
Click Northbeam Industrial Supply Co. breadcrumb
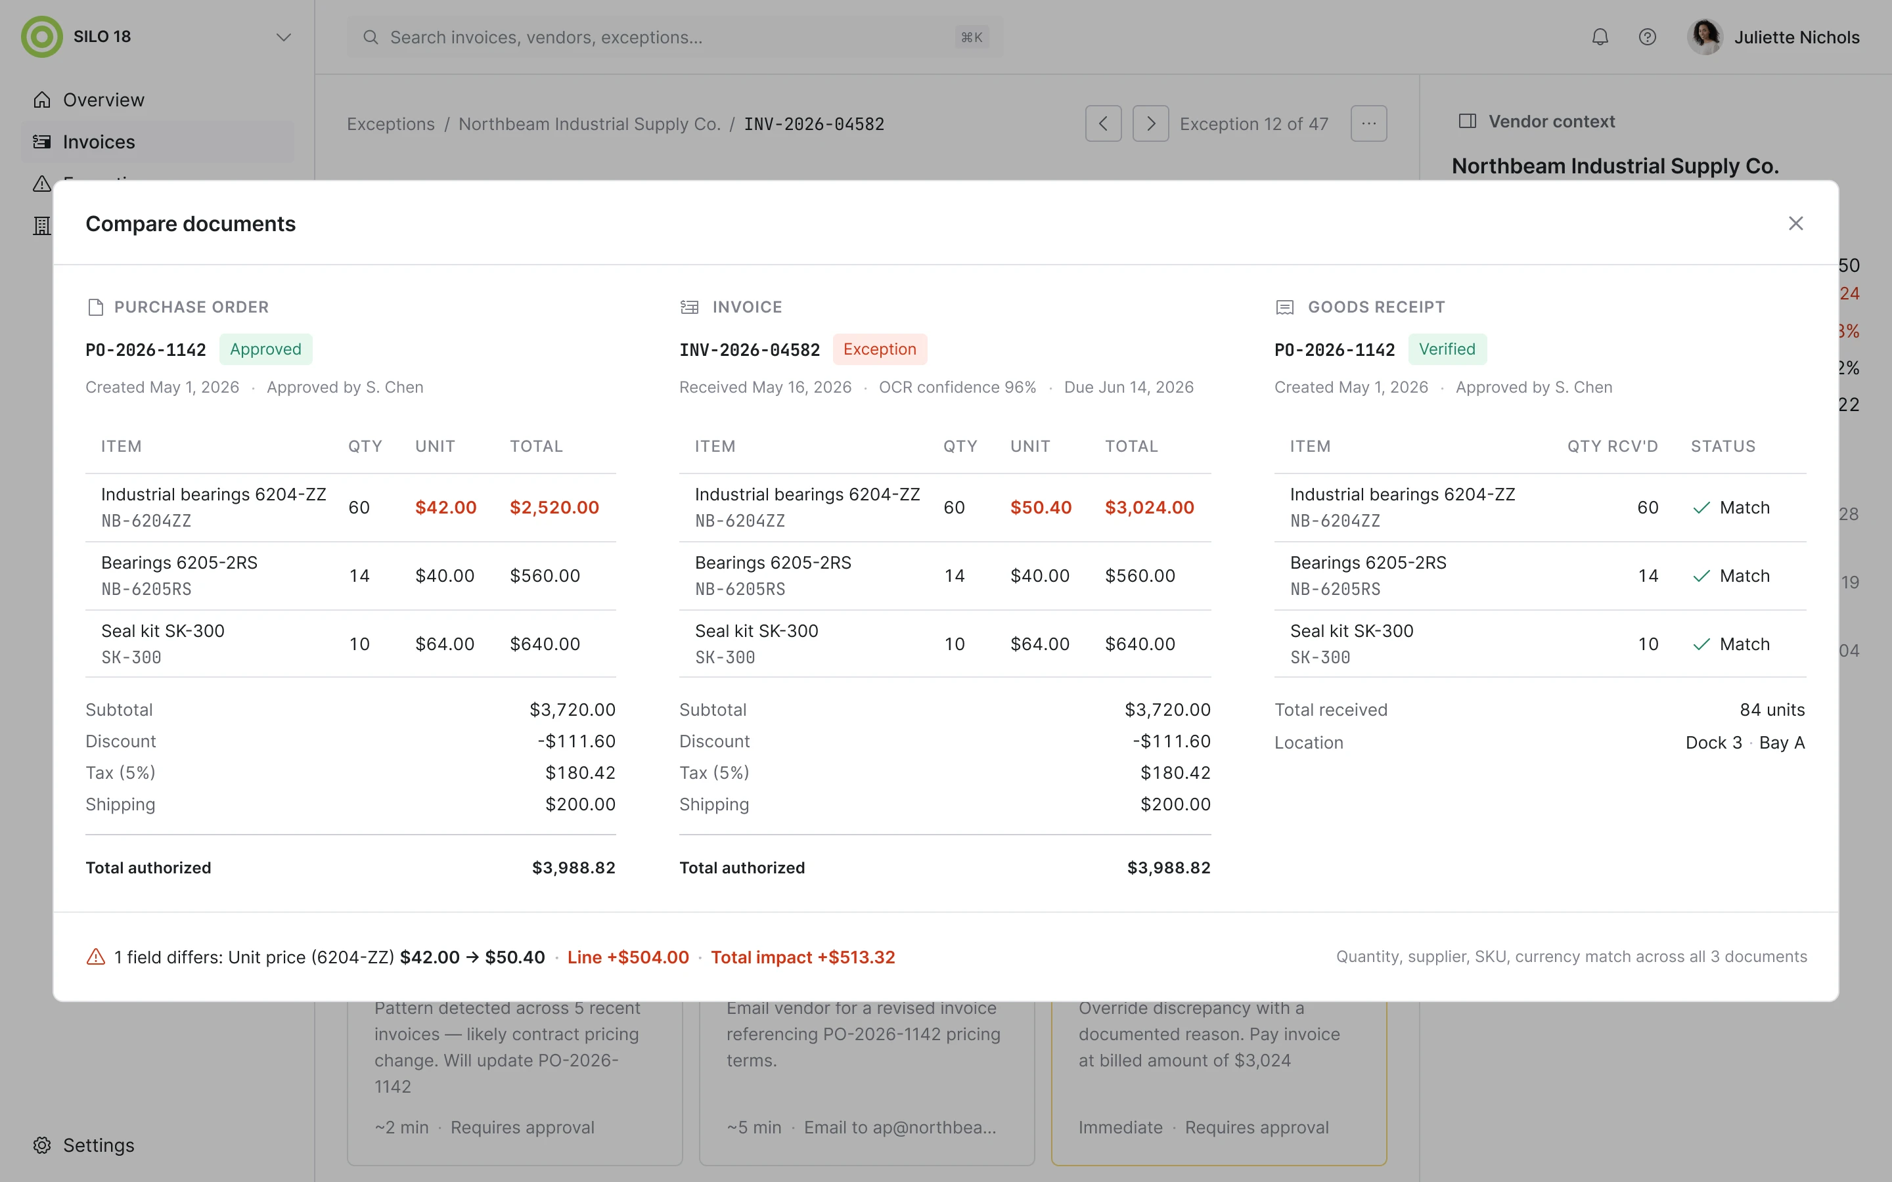click(589, 124)
